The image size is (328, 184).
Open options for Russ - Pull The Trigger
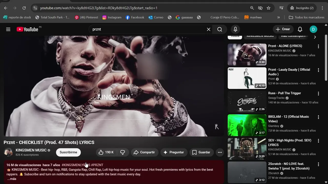(x=319, y=94)
